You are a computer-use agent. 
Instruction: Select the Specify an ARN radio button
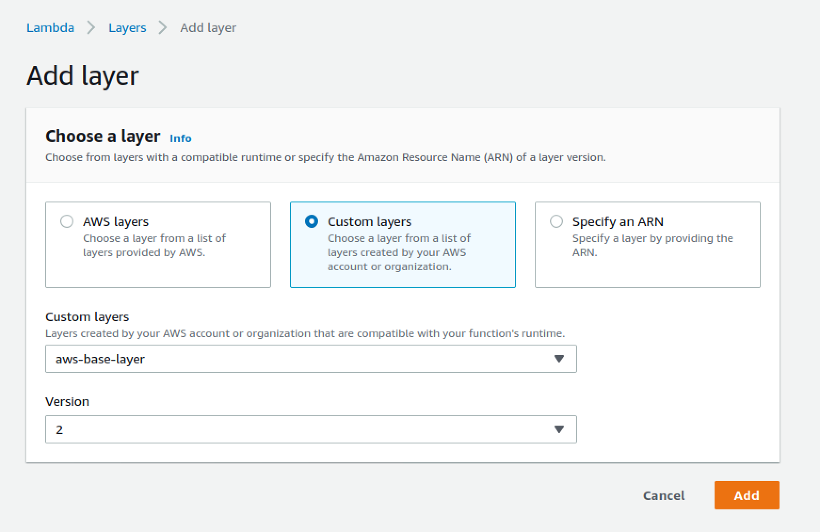(556, 221)
